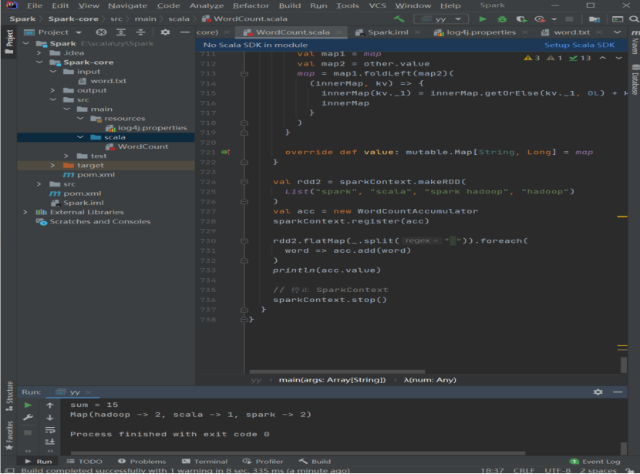Expand all in Project panel
The height and width of the screenshot is (474, 640).
121,32
